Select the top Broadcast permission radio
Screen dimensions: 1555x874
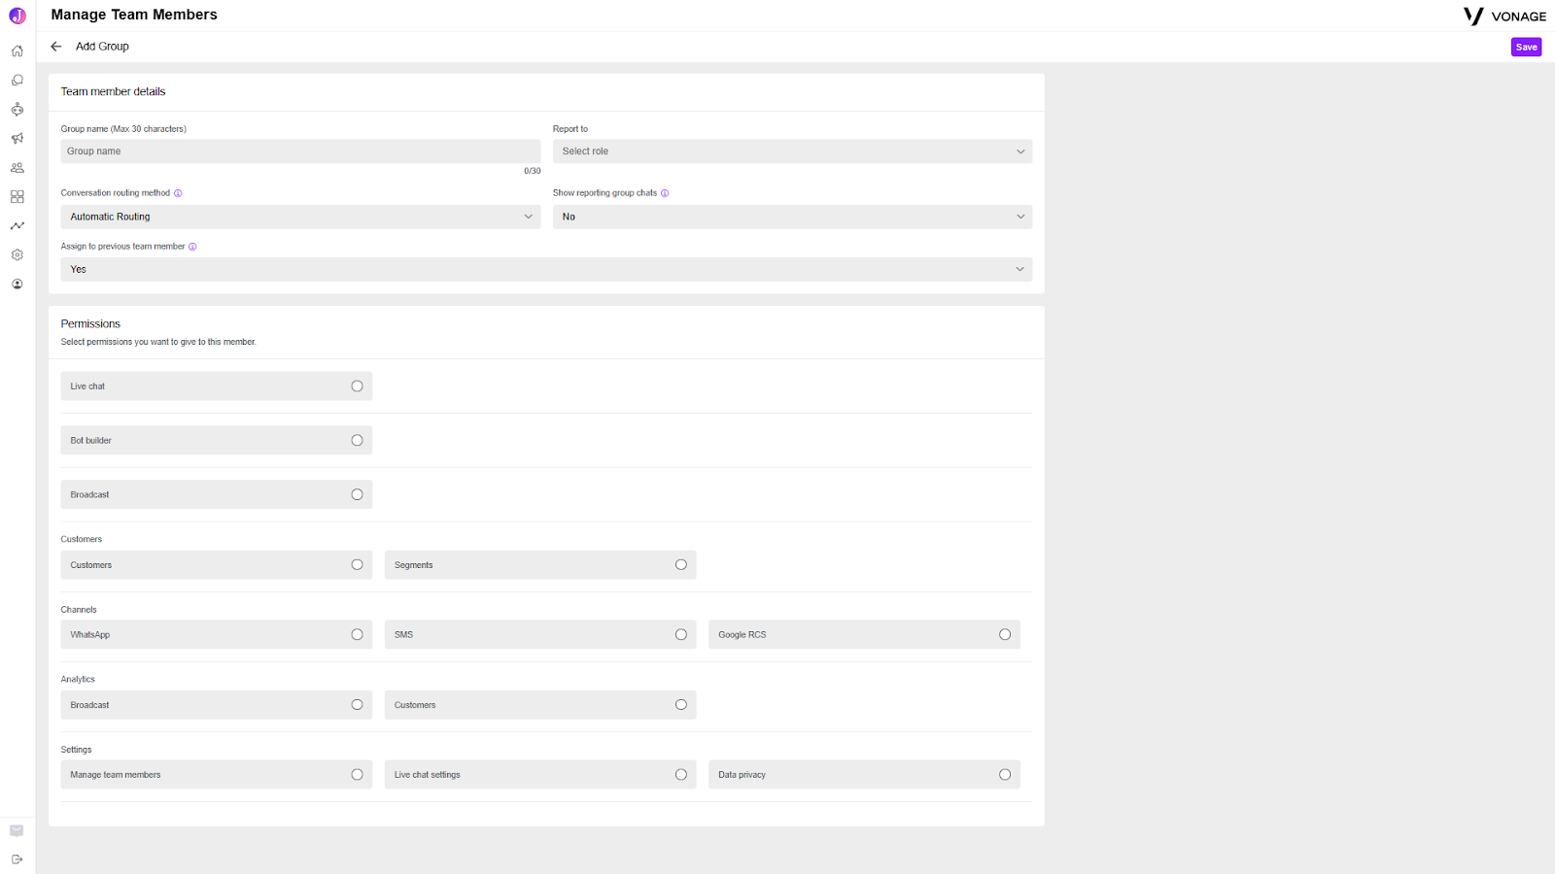click(x=357, y=495)
